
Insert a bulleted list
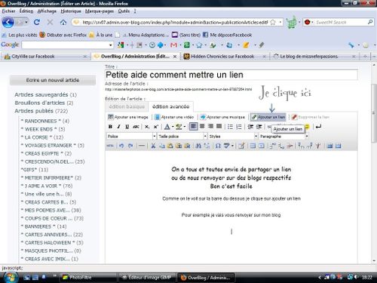[x=230, y=127]
